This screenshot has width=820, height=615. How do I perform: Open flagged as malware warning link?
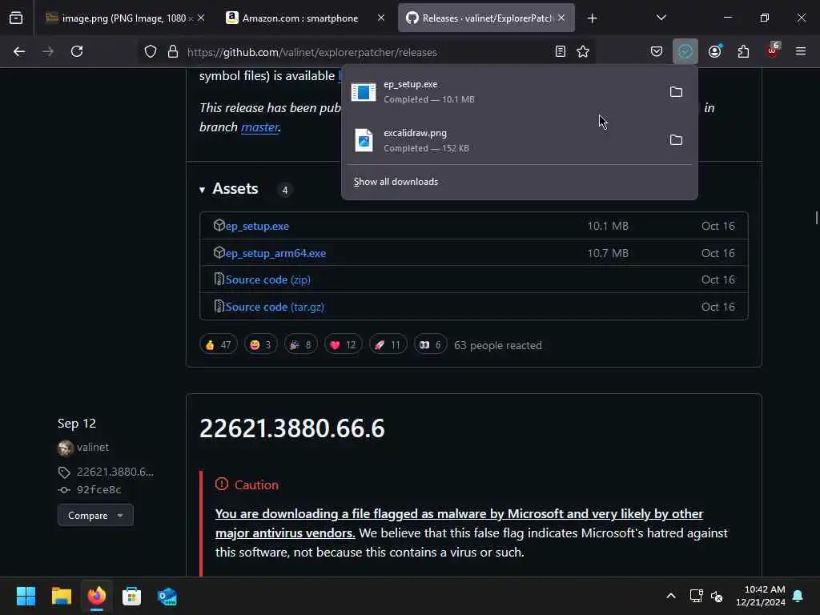(x=459, y=524)
